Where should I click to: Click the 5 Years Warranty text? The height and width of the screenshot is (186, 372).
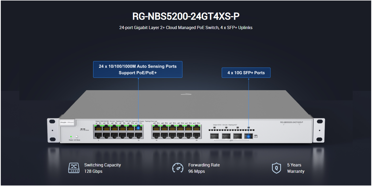point(296,168)
